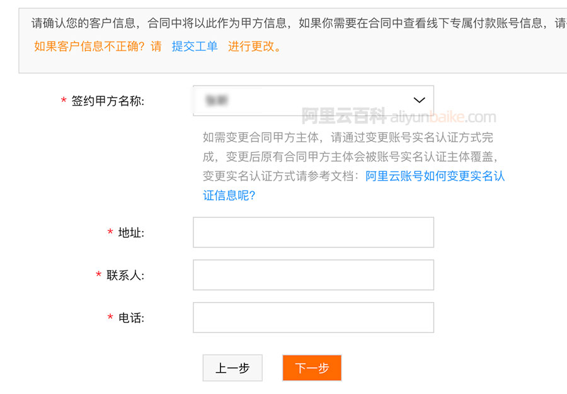Click the dropdown chevron for 签约甲方名称
The width and height of the screenshot is (567, 394).
(x=419, y=100)
